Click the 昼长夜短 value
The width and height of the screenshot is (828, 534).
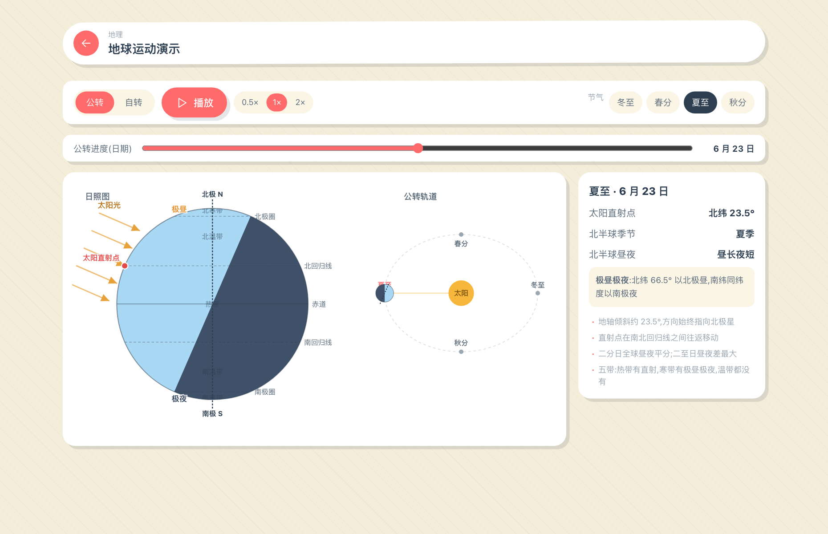pos(735,255)
